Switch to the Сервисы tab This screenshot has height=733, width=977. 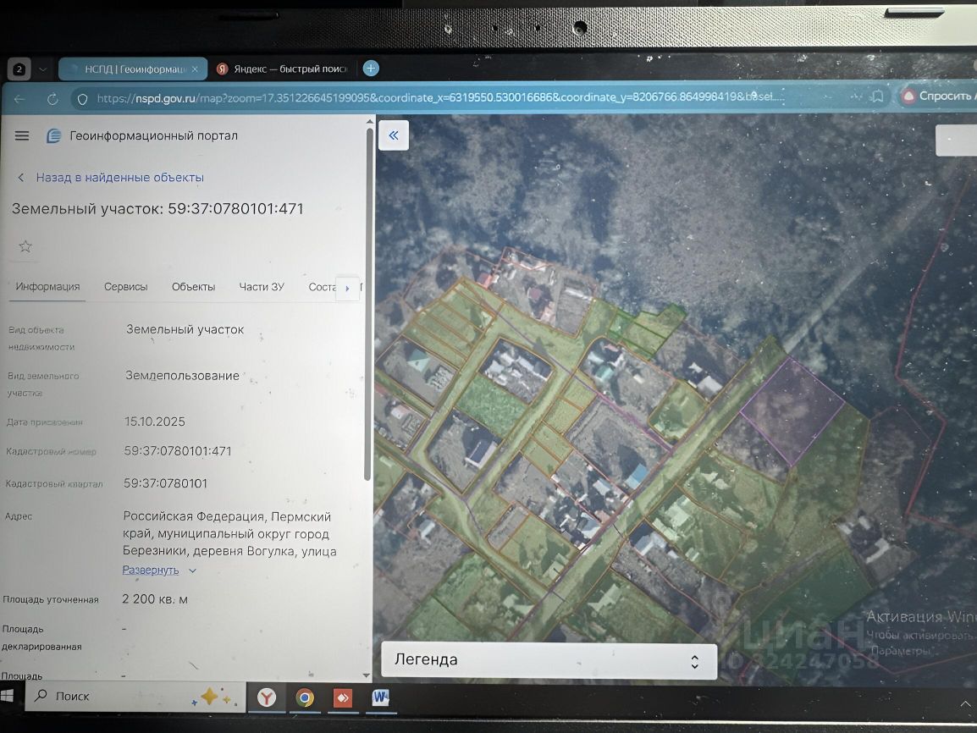click(125, 287)
